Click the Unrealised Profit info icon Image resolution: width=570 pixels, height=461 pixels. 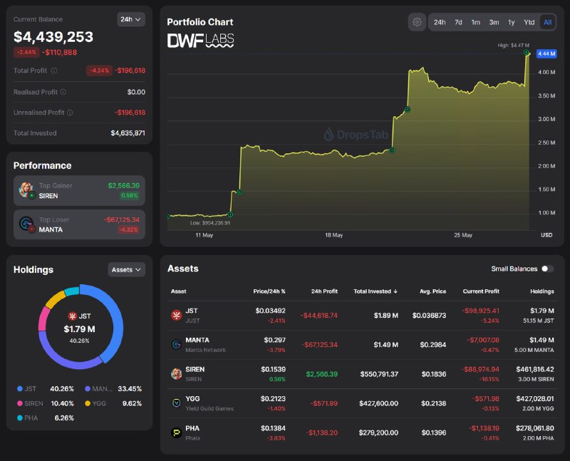(70, 113)
